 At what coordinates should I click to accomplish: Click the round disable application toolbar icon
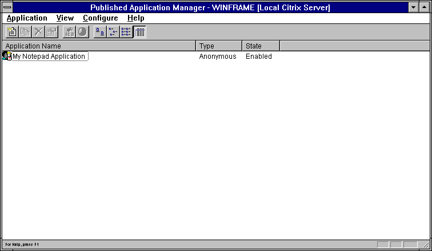(x=82, y=32)
